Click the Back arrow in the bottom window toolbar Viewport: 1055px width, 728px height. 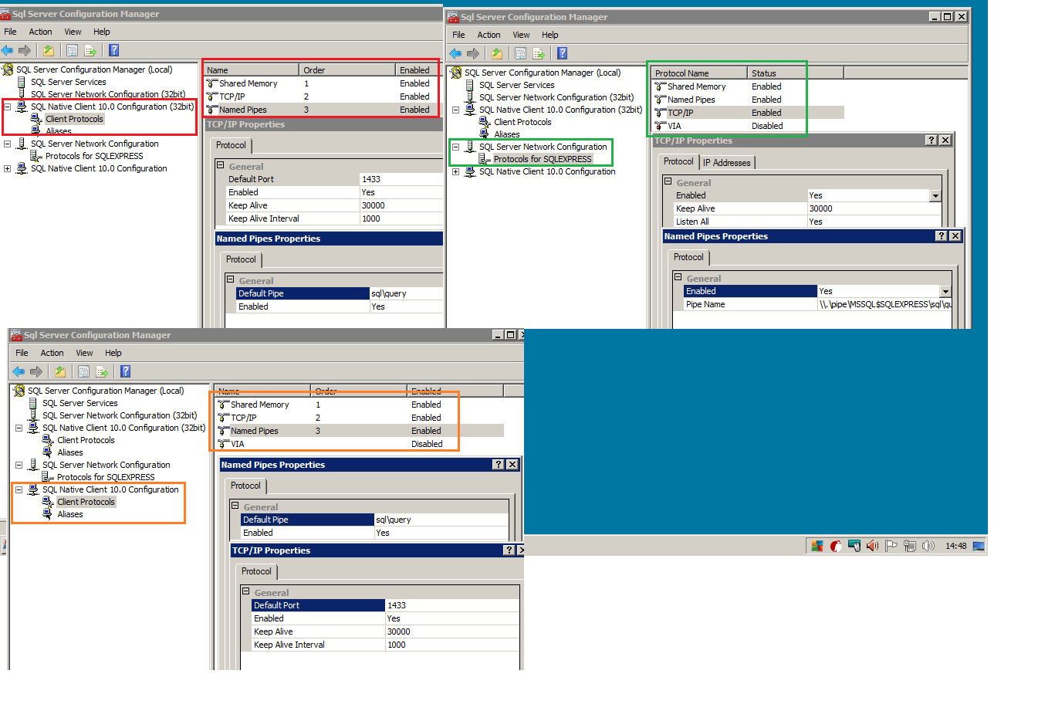point(19,371)
